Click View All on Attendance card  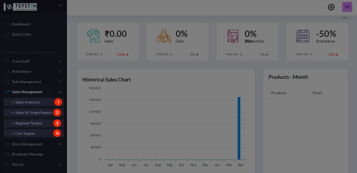(303, 54)
